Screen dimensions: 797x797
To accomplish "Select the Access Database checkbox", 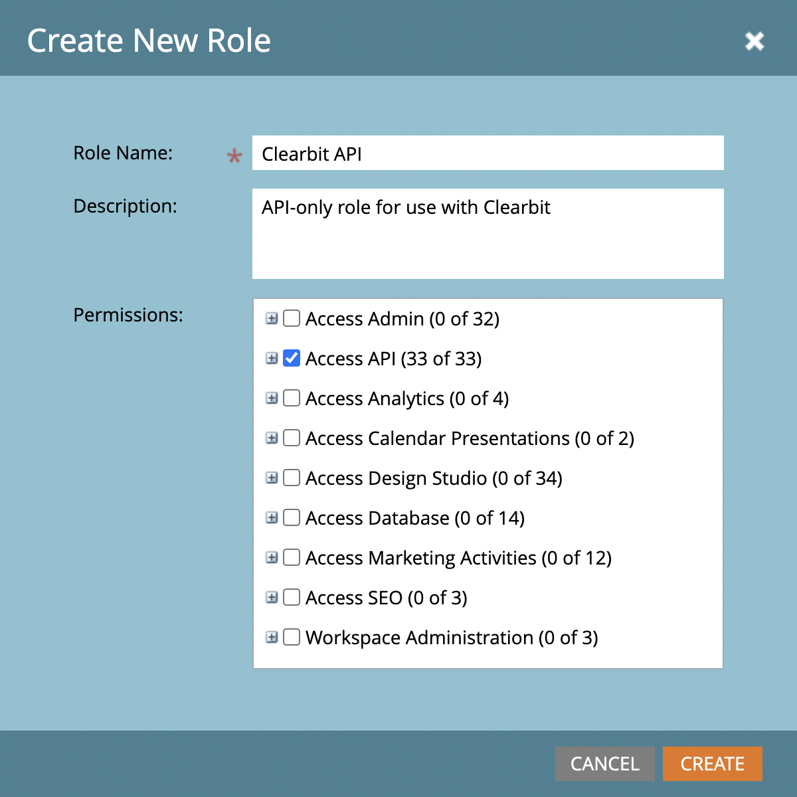I will pos(292,517).
